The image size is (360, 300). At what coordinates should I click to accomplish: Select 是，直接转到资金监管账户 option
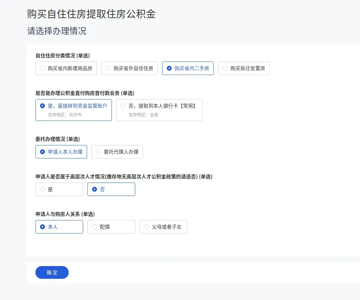(x=74, y=110)
